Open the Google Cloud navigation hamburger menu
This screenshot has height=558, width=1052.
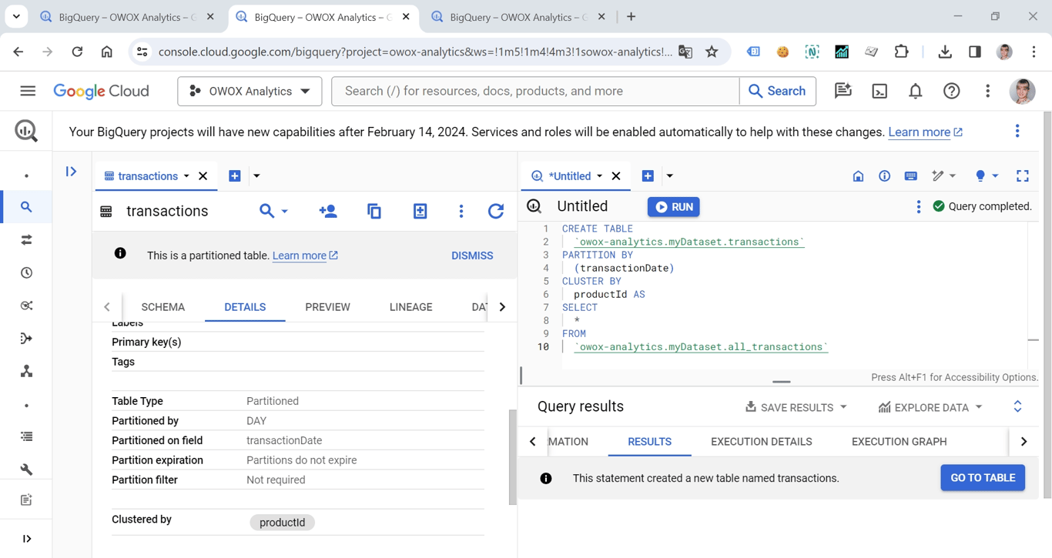pyautogui.click(x=28, y=91)
